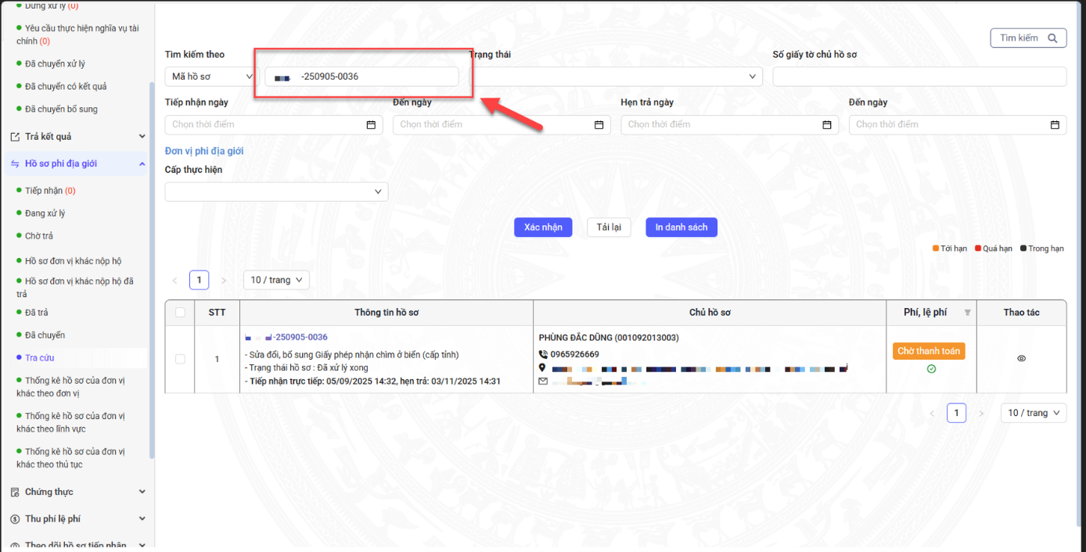Viewport: 1086px width, 552px height.
Task: Open the Mã hồ sơ search type dropdown
Action: [x=210, y=77]
